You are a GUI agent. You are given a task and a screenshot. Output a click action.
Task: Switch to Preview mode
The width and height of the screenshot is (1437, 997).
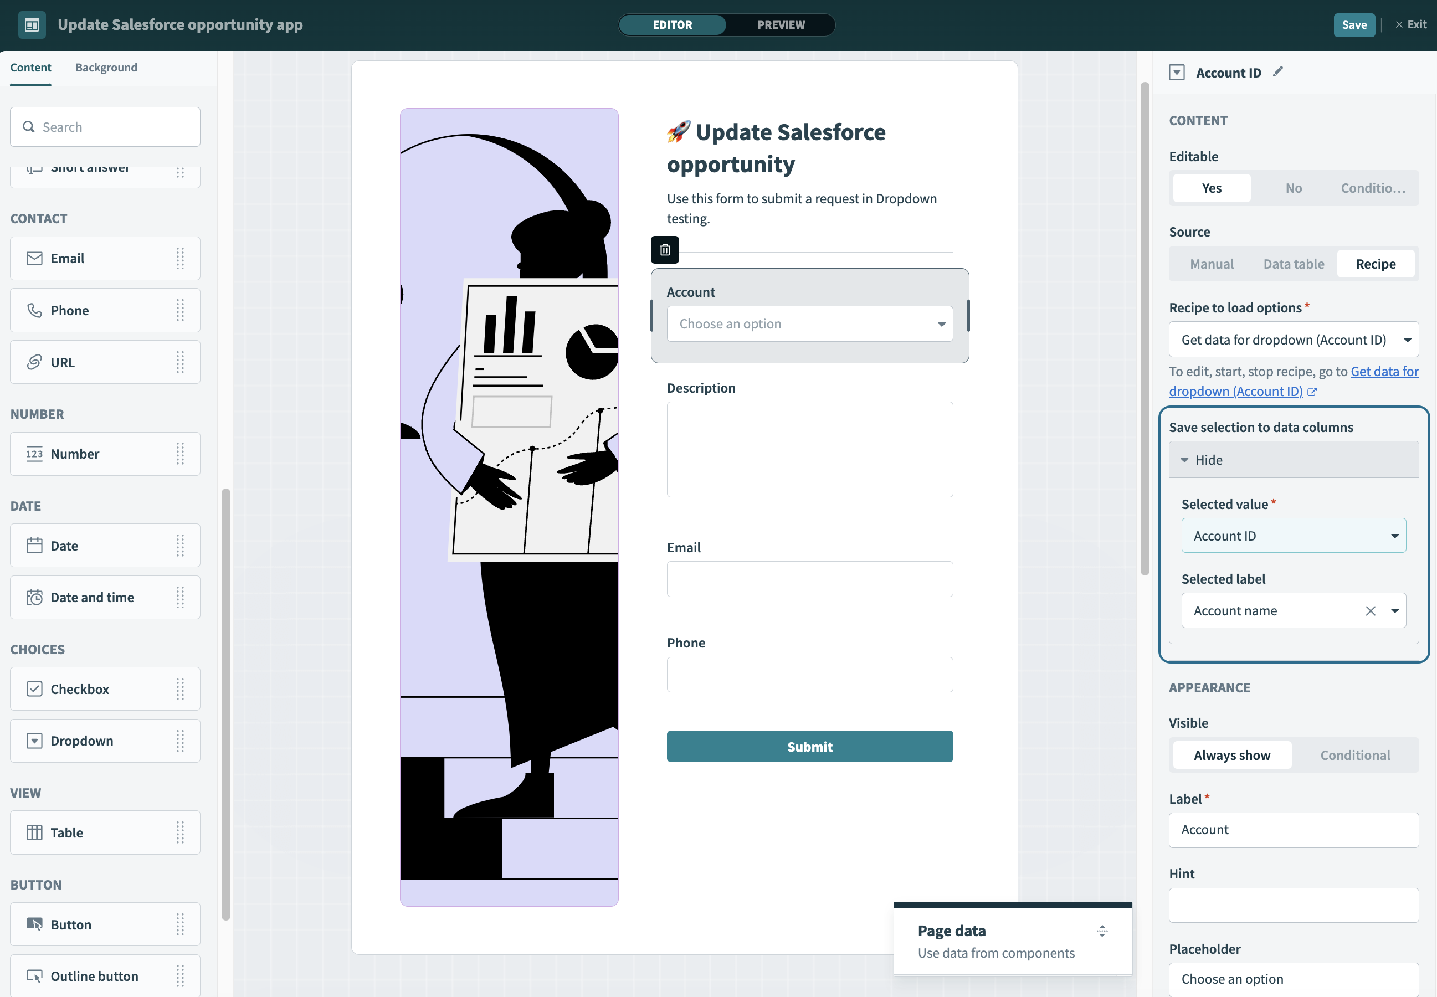(781, 24)
